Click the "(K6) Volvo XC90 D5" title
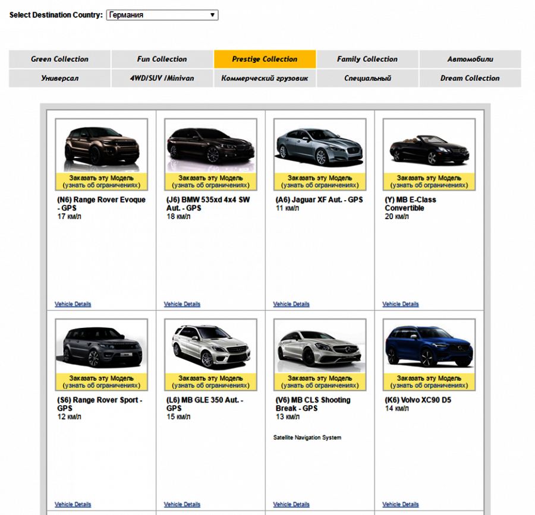The image size is (535, 515). pyautogui.click(x=418, y=400)
